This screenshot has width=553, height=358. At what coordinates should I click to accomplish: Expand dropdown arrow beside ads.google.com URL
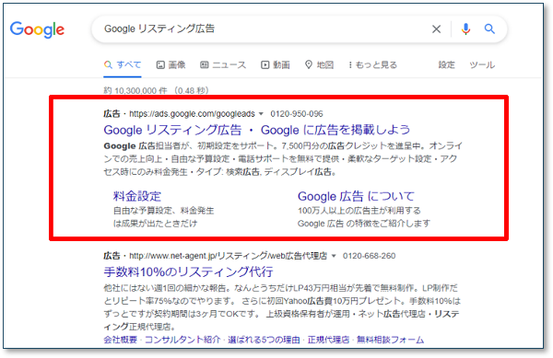pos(261,114)
